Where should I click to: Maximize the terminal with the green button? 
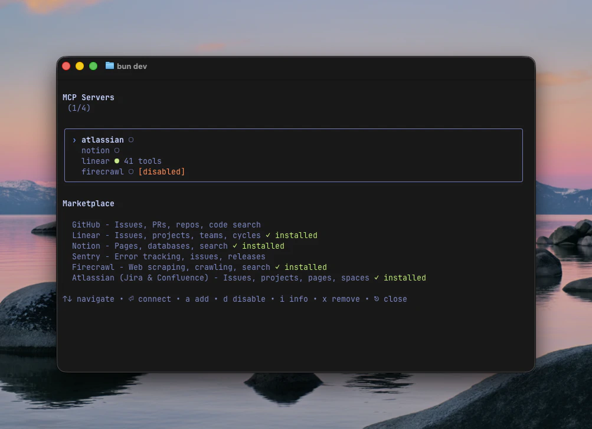tap(93, 66)
